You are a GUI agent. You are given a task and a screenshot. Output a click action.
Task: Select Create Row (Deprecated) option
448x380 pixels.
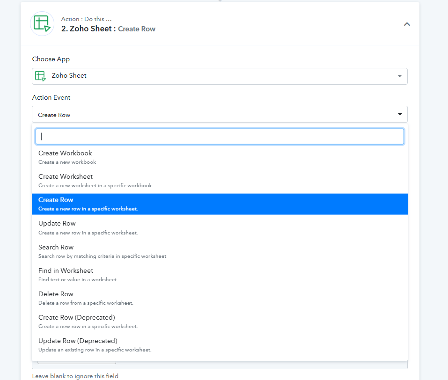point(220,322)
